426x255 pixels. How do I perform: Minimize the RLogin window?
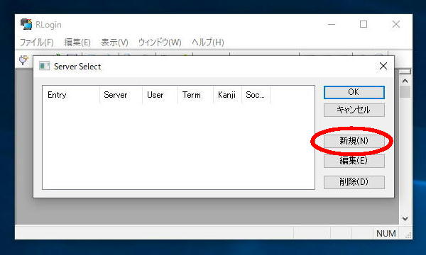pos(332,24)
